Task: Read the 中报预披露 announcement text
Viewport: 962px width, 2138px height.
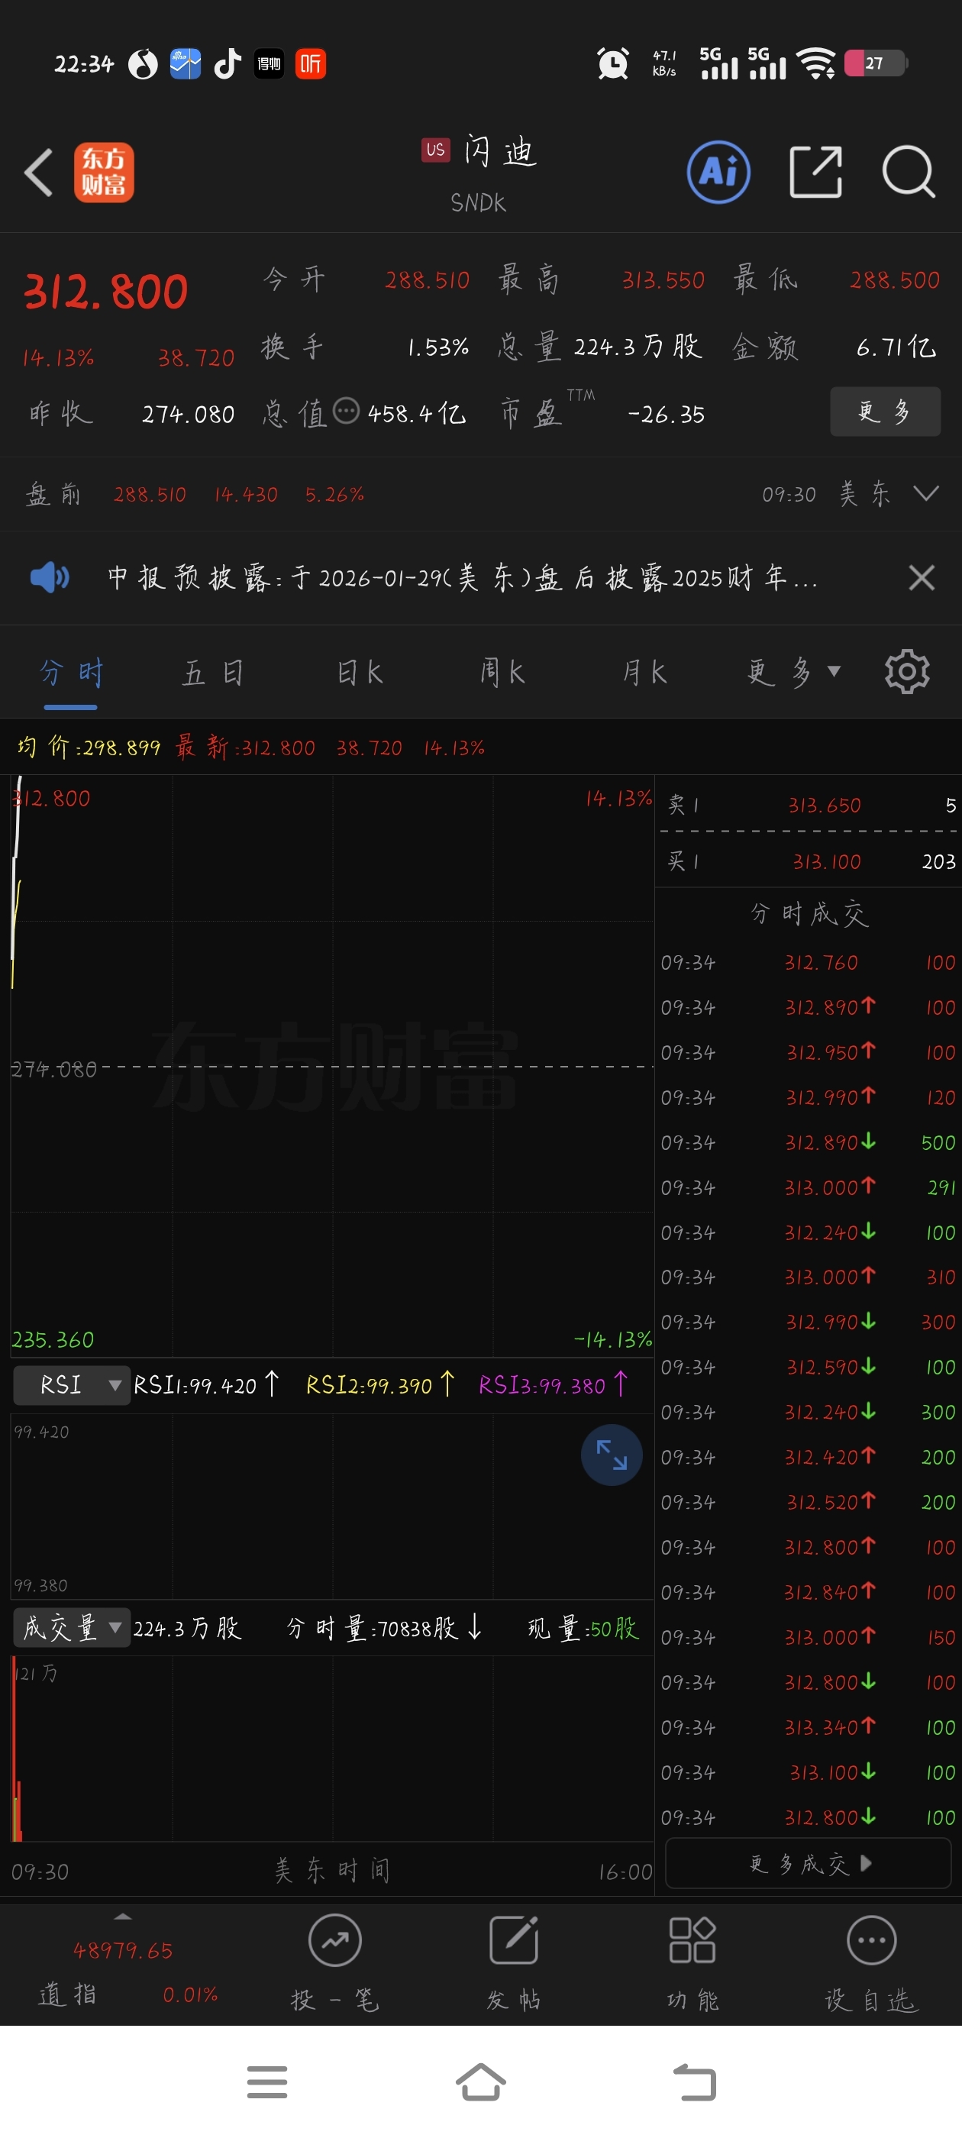Action: (x=463, y=576)
